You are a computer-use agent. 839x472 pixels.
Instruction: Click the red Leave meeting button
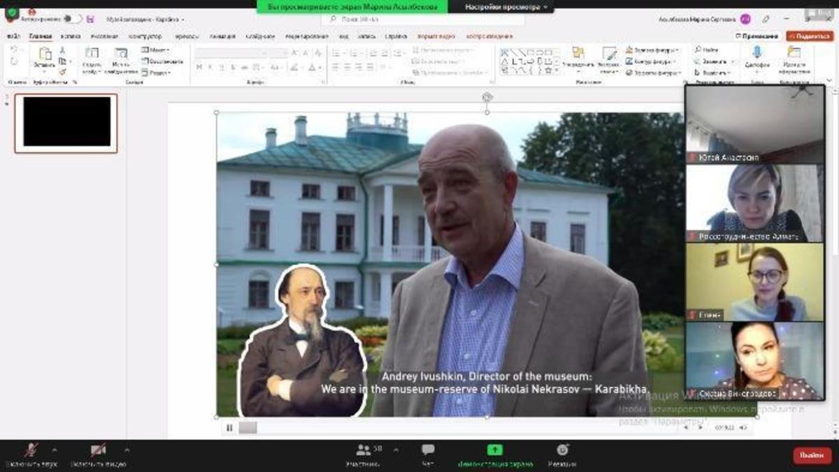click(812, 455)
